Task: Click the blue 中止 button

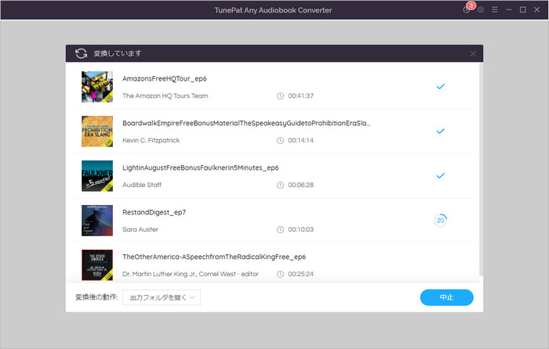Action: coord(447,297)
